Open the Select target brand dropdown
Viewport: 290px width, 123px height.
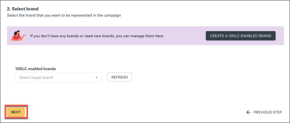pyautogui.click(x=58, y=77)
